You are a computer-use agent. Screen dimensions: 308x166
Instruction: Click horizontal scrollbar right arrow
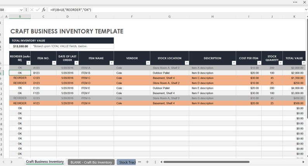click(x=303, y=162)
